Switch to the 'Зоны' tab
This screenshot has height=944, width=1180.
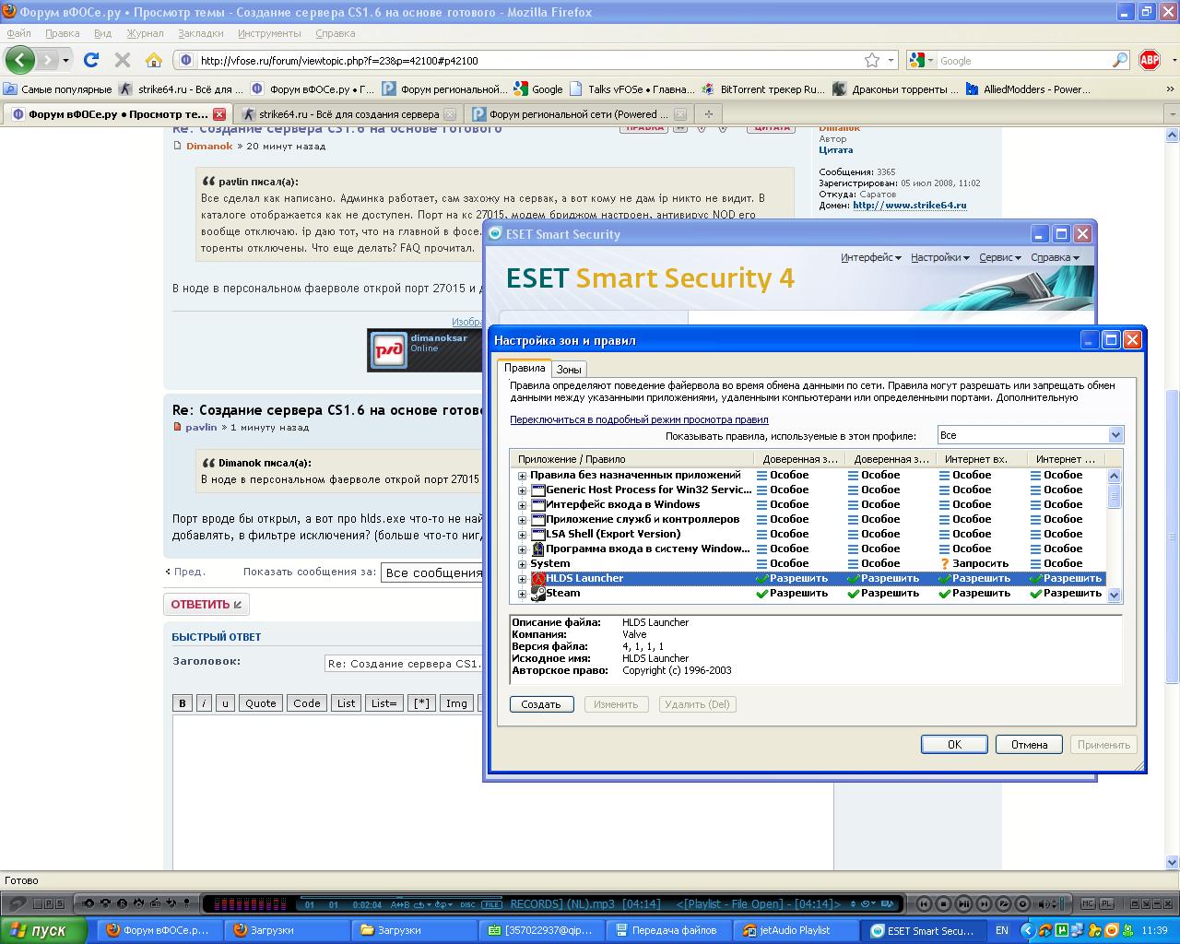[569, 370]
